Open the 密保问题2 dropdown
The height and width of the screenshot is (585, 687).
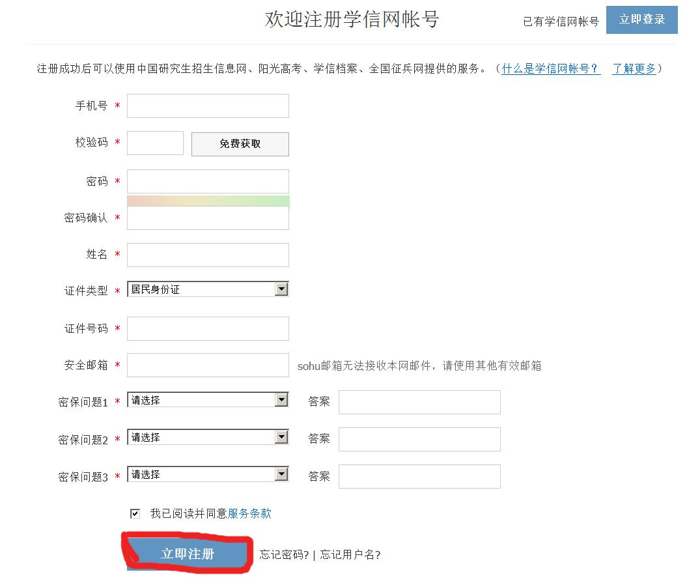[208, 437]
